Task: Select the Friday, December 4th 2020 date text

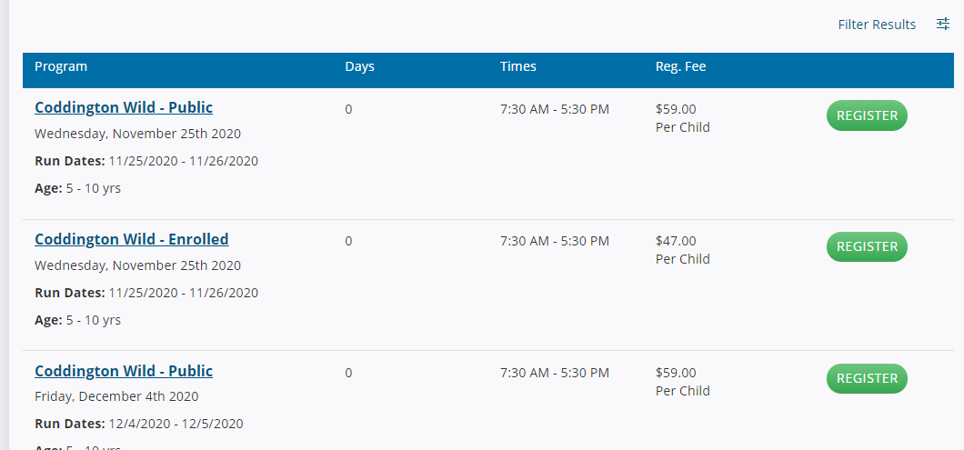Action: (116, 396)
